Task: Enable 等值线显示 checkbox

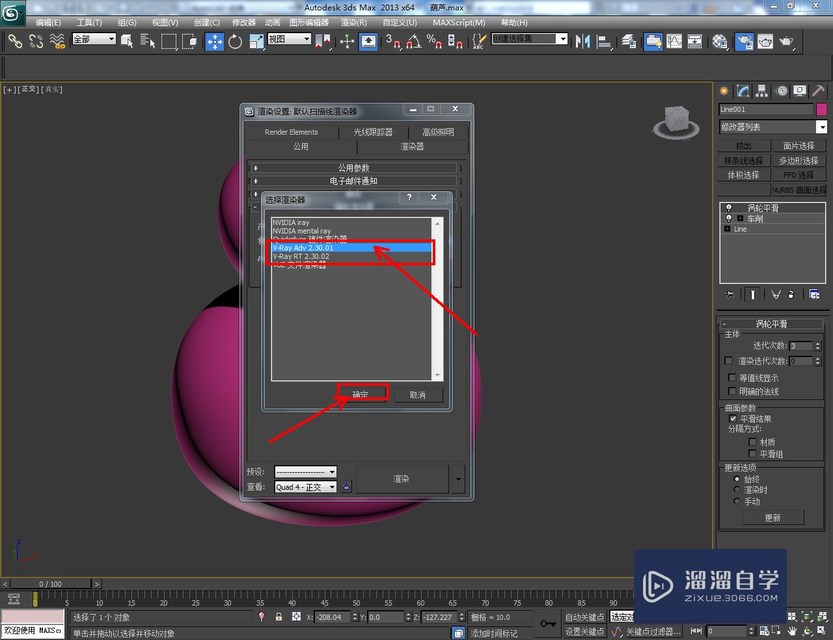Action: coord(733,378)
